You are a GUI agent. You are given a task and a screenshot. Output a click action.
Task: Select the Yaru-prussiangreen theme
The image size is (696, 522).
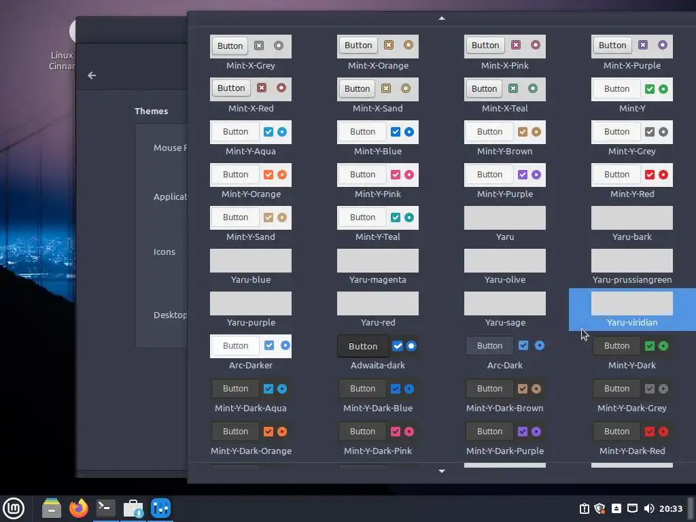coord(632,266)
